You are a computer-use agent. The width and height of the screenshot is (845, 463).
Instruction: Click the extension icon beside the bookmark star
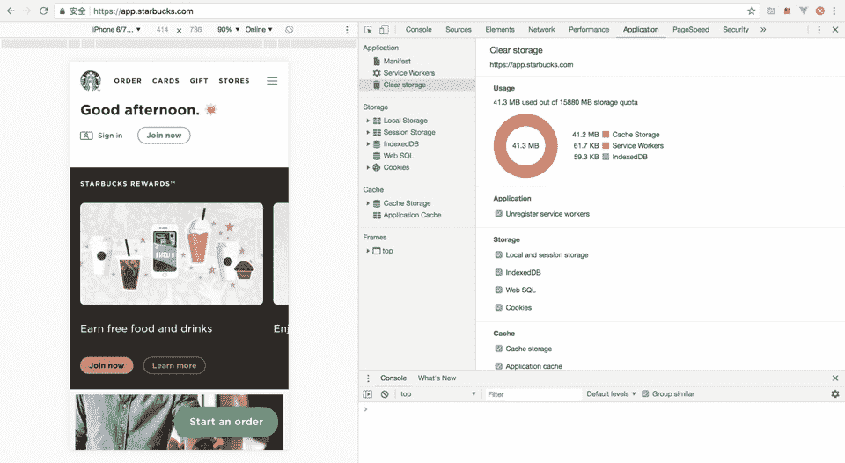point(771,11)
